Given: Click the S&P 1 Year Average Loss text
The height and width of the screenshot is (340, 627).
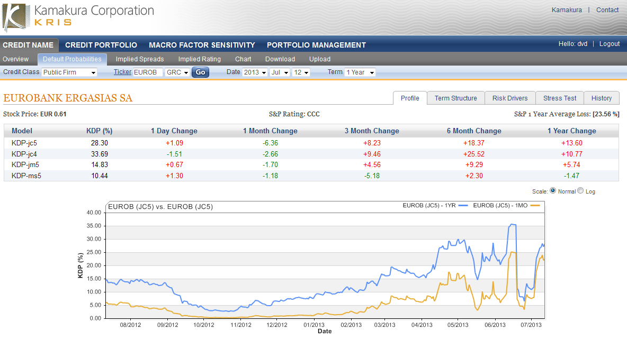Looking at the screenshot, I should click(x=567, y=114).
